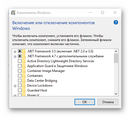Viewport: 130px width, 117px height.
Task: Open the blue help question mark icon
Action: [116, 22]
